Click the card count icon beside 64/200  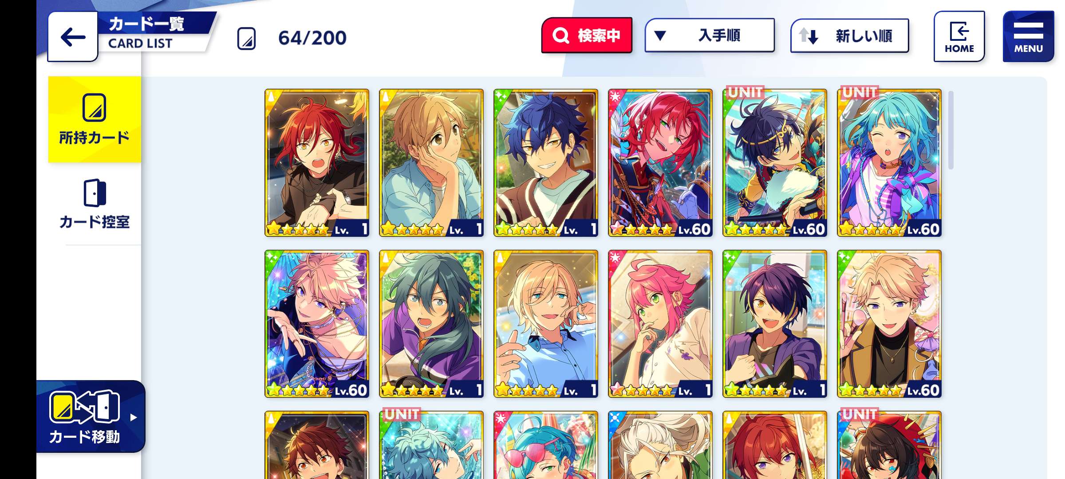coord(246,38)
